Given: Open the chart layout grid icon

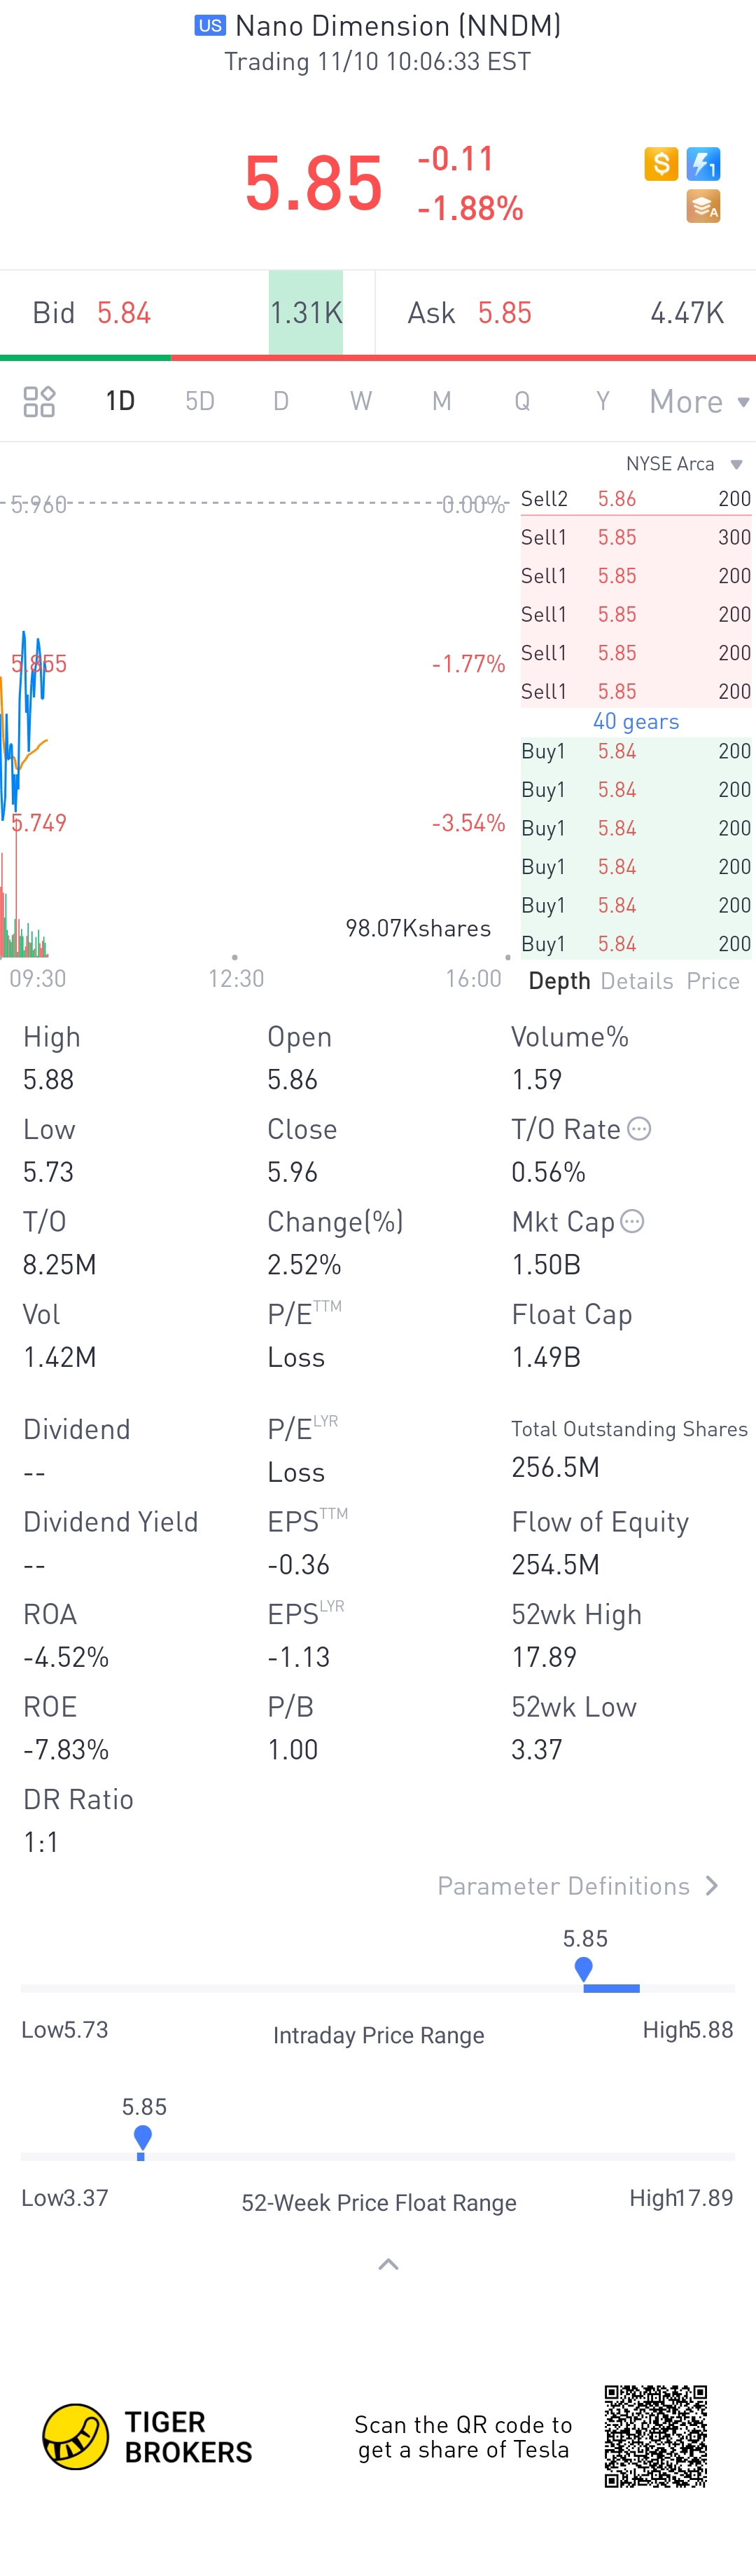Looking at the screenshot, I should [x=39, y=401].
